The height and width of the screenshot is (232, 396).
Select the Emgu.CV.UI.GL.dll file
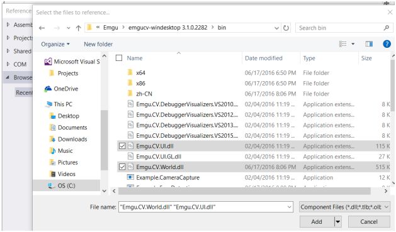click(x=159, y=157)
